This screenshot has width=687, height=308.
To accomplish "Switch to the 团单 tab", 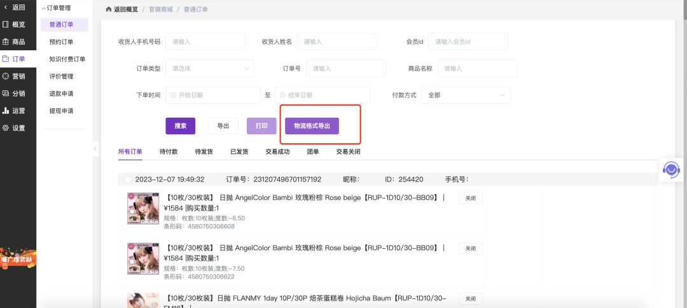I will pyautogui.click(x=313, y=152).
